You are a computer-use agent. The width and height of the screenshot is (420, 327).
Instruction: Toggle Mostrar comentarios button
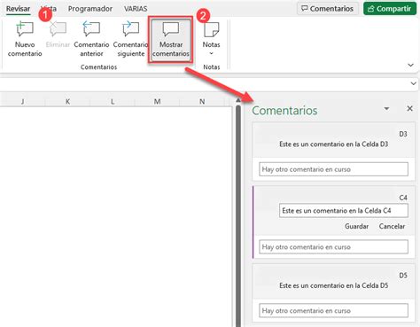pyautogui.click(x=171, y=40)
